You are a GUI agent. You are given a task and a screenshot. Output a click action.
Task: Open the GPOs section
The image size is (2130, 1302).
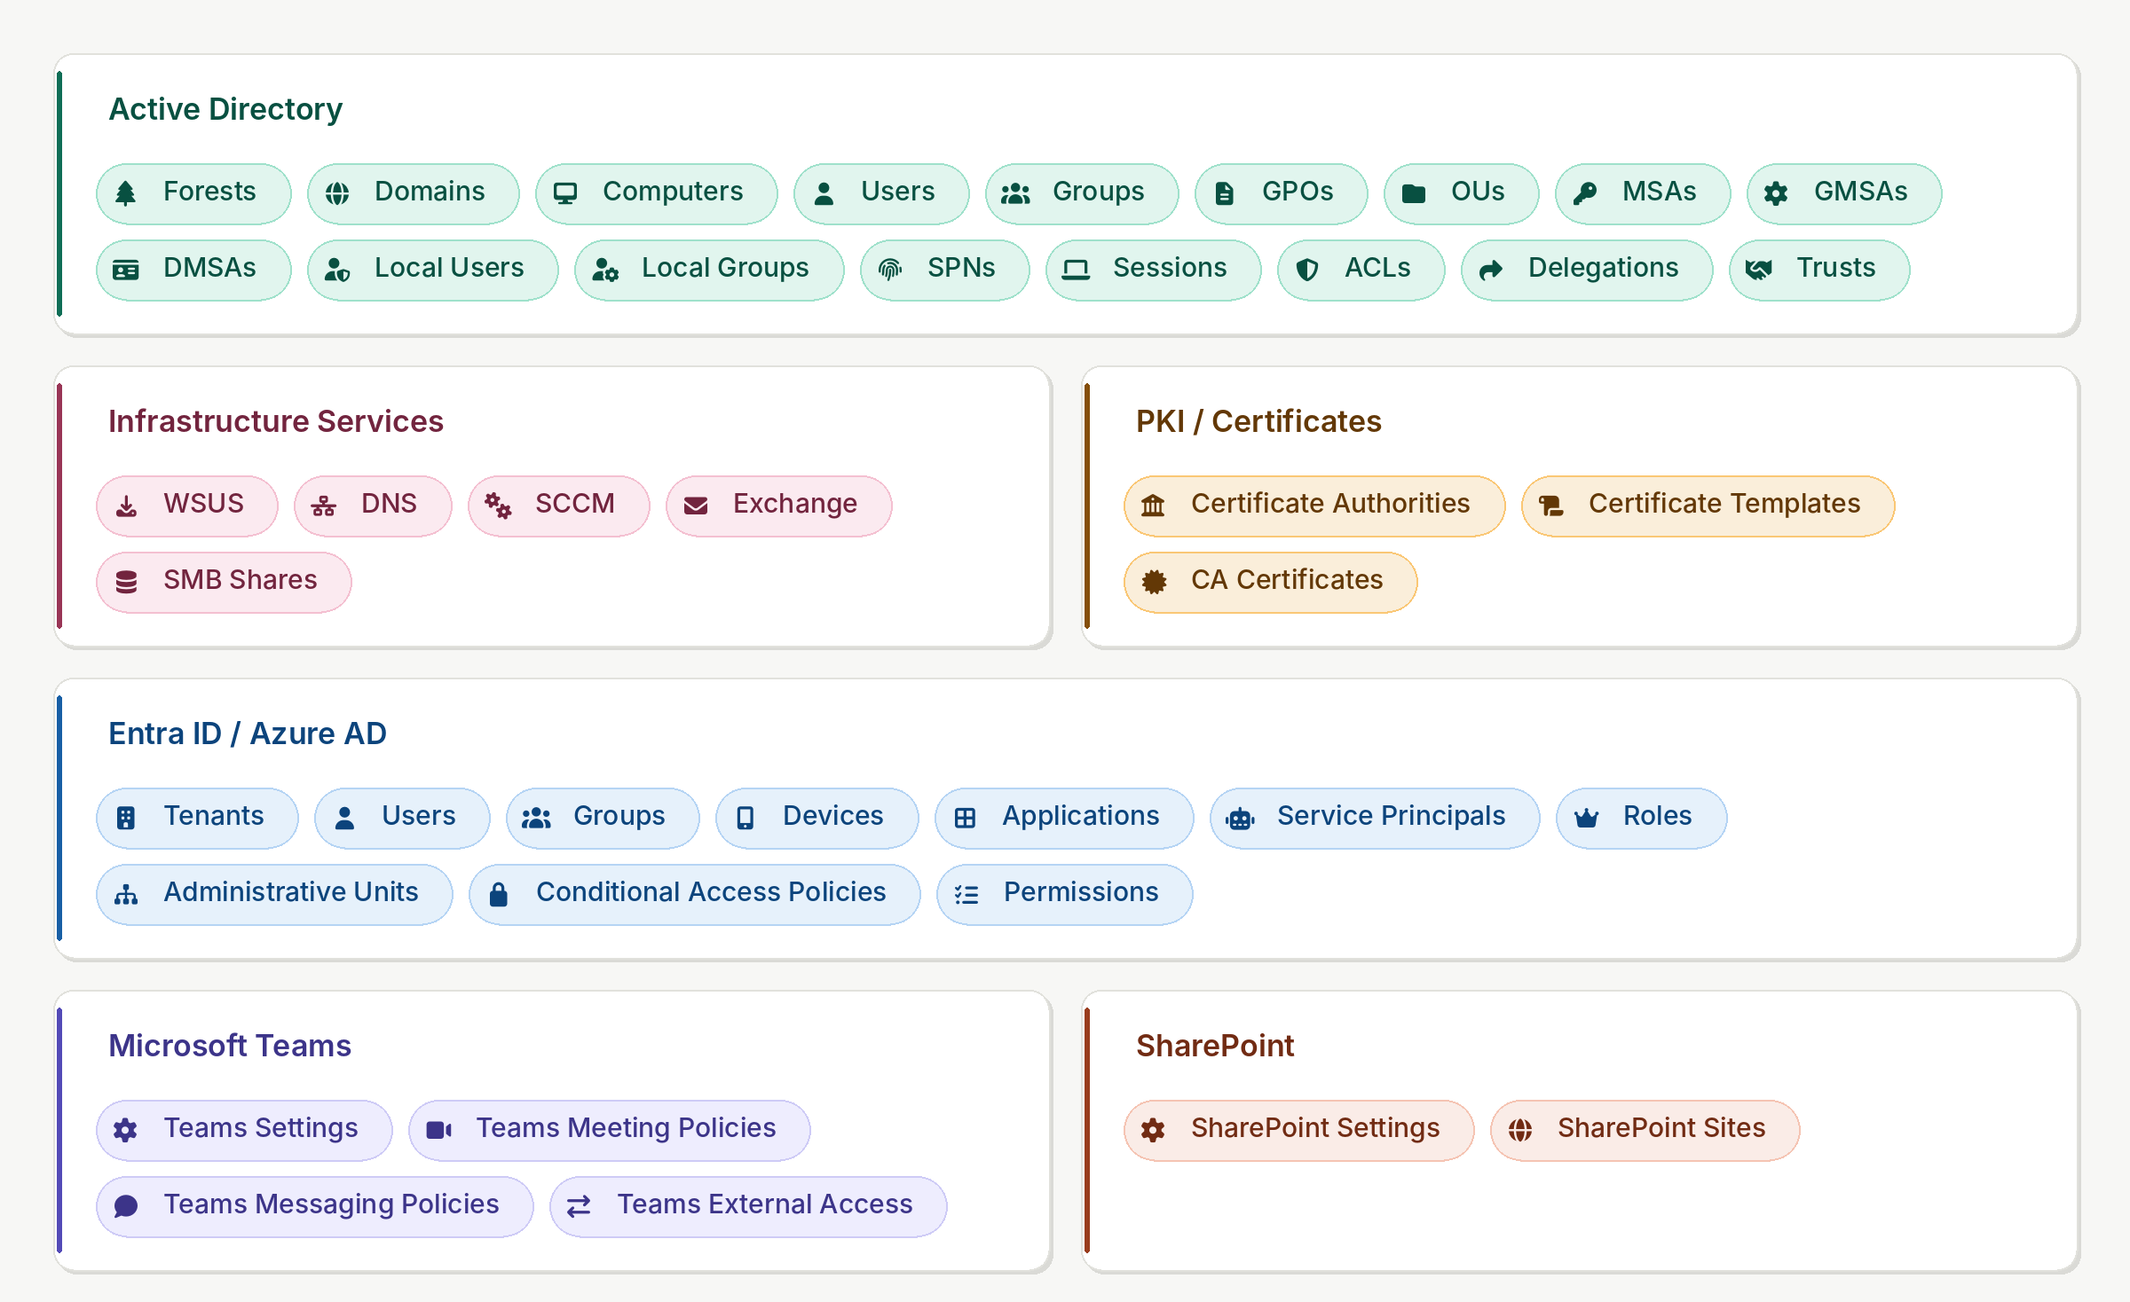1281,192
